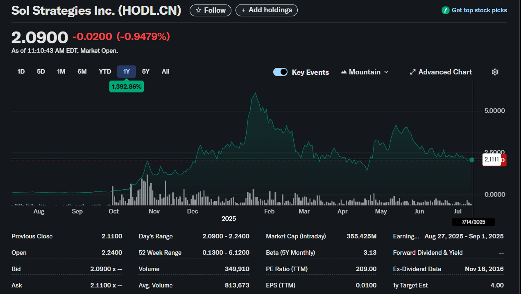
Task: Click Day's Range value 2.0900 - 2.2400
Action: (x=226, y=236)
